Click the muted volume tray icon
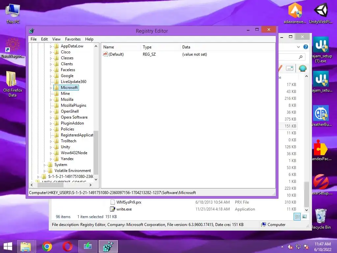The height and width of the screenshot is (253, 337). click(290, 247)
